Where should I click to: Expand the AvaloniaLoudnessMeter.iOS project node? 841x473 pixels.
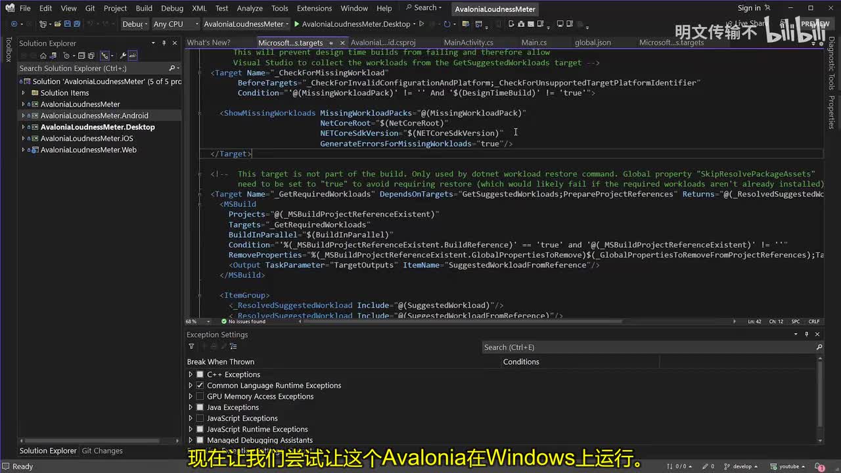point(24,139)
